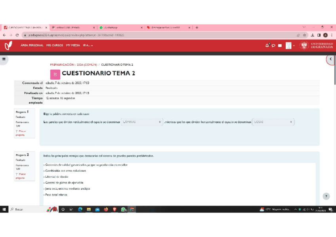This screenshot has width=336, height=237.
Task: Open Cortana circle icon on taskbar
Action: coord(63,209)
